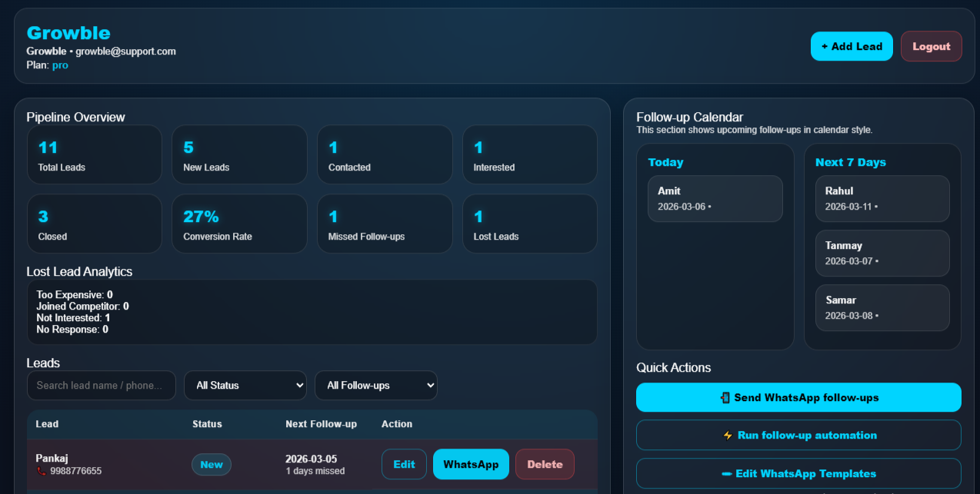Focus the search lead name field
Viewport: 980px width, 494px height.
(102, 386)
